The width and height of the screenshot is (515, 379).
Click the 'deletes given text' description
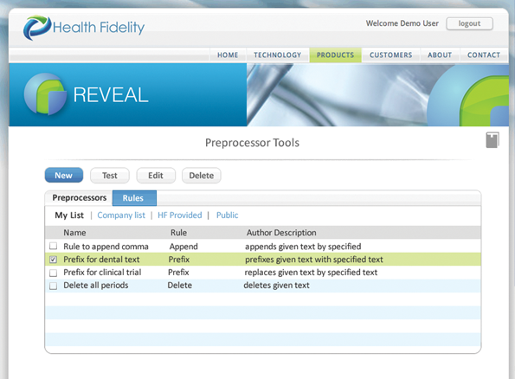pos(277,286)
